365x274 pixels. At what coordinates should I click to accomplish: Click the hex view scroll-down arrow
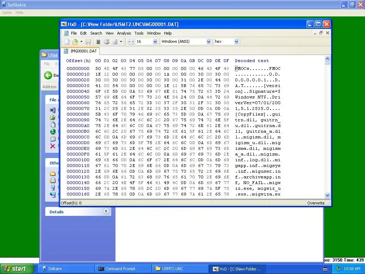327,196
